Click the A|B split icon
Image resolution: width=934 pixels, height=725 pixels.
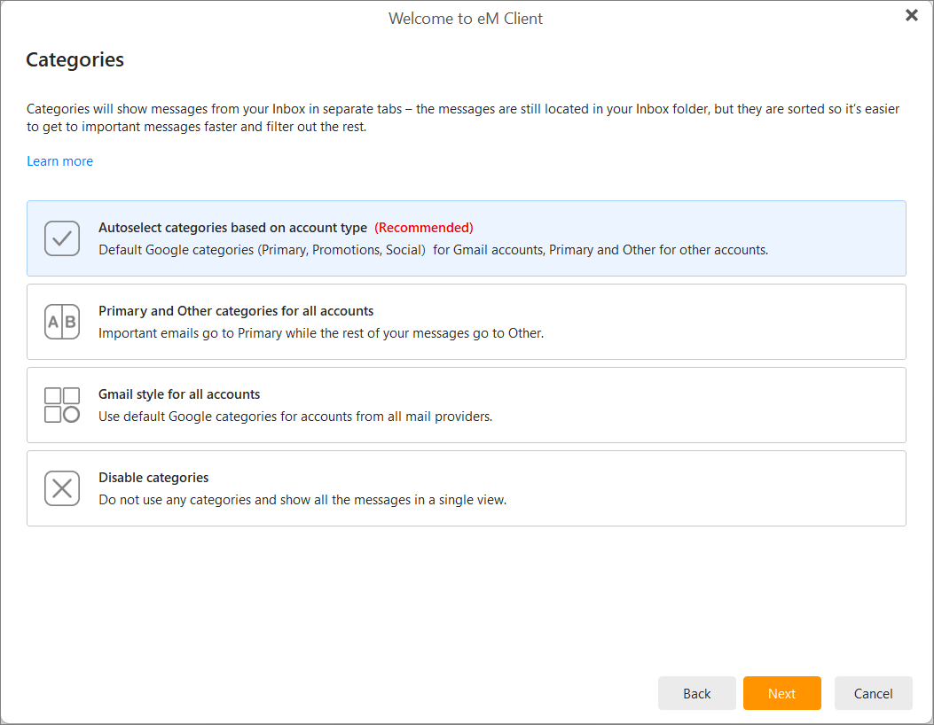tap(62, 322)
